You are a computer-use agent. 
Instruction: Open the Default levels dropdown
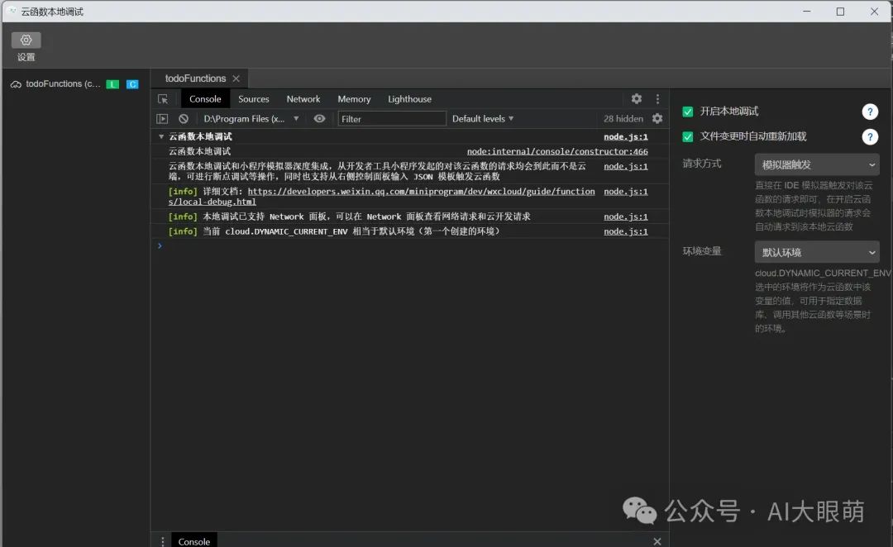[x=482, y=118]
